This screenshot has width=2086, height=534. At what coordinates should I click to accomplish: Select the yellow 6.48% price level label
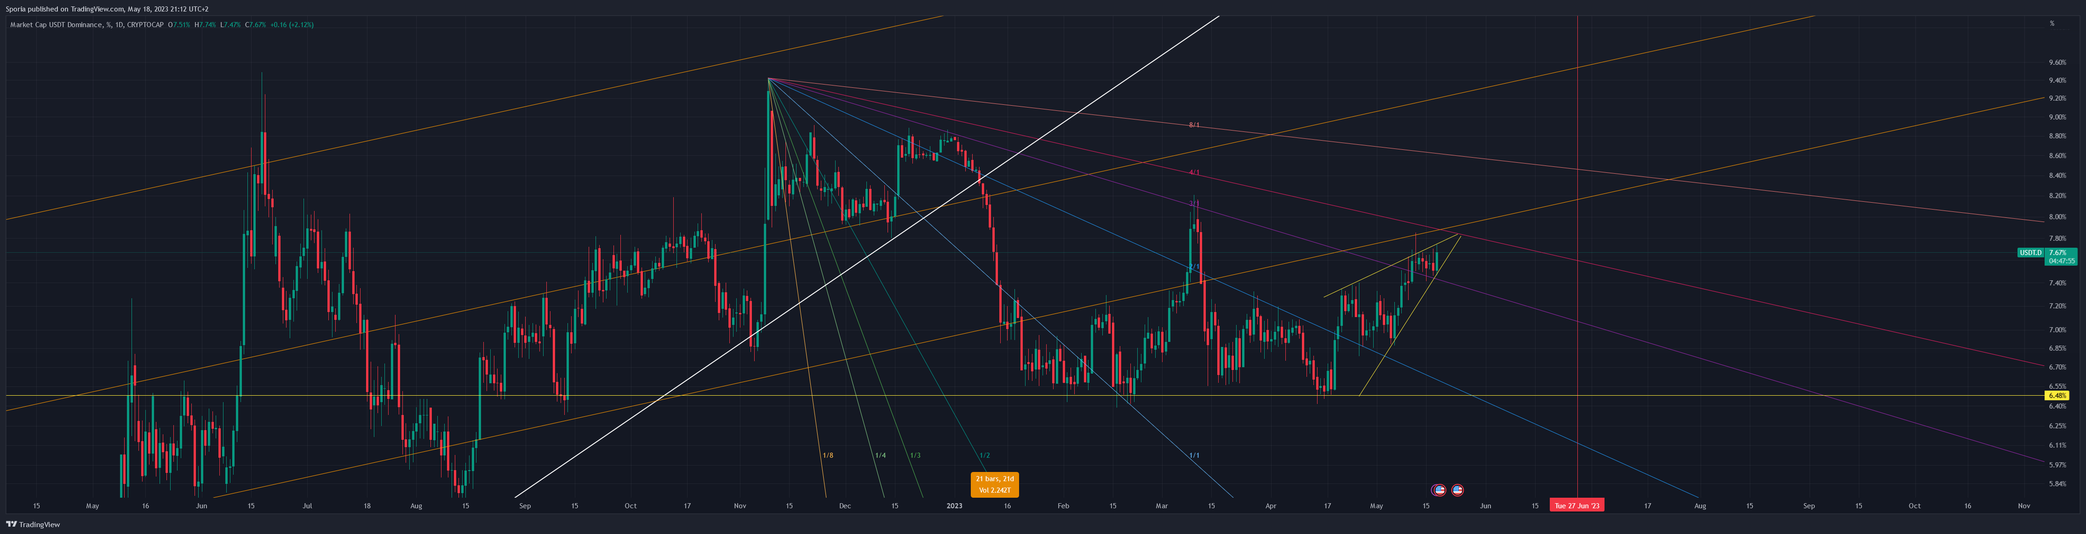tap(2057, 396)
